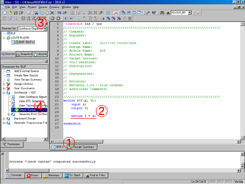Open the Process menu
This screenshot has width=245, height=184.
coord(54,7)
